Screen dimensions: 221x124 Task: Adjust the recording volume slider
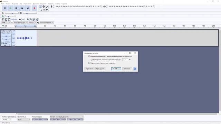pos(12,13)
